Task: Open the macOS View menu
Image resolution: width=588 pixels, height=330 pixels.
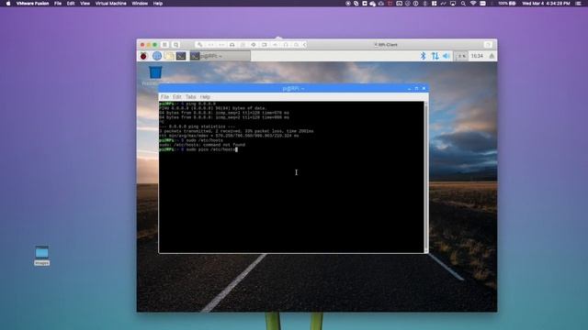Action: point(85,4)
